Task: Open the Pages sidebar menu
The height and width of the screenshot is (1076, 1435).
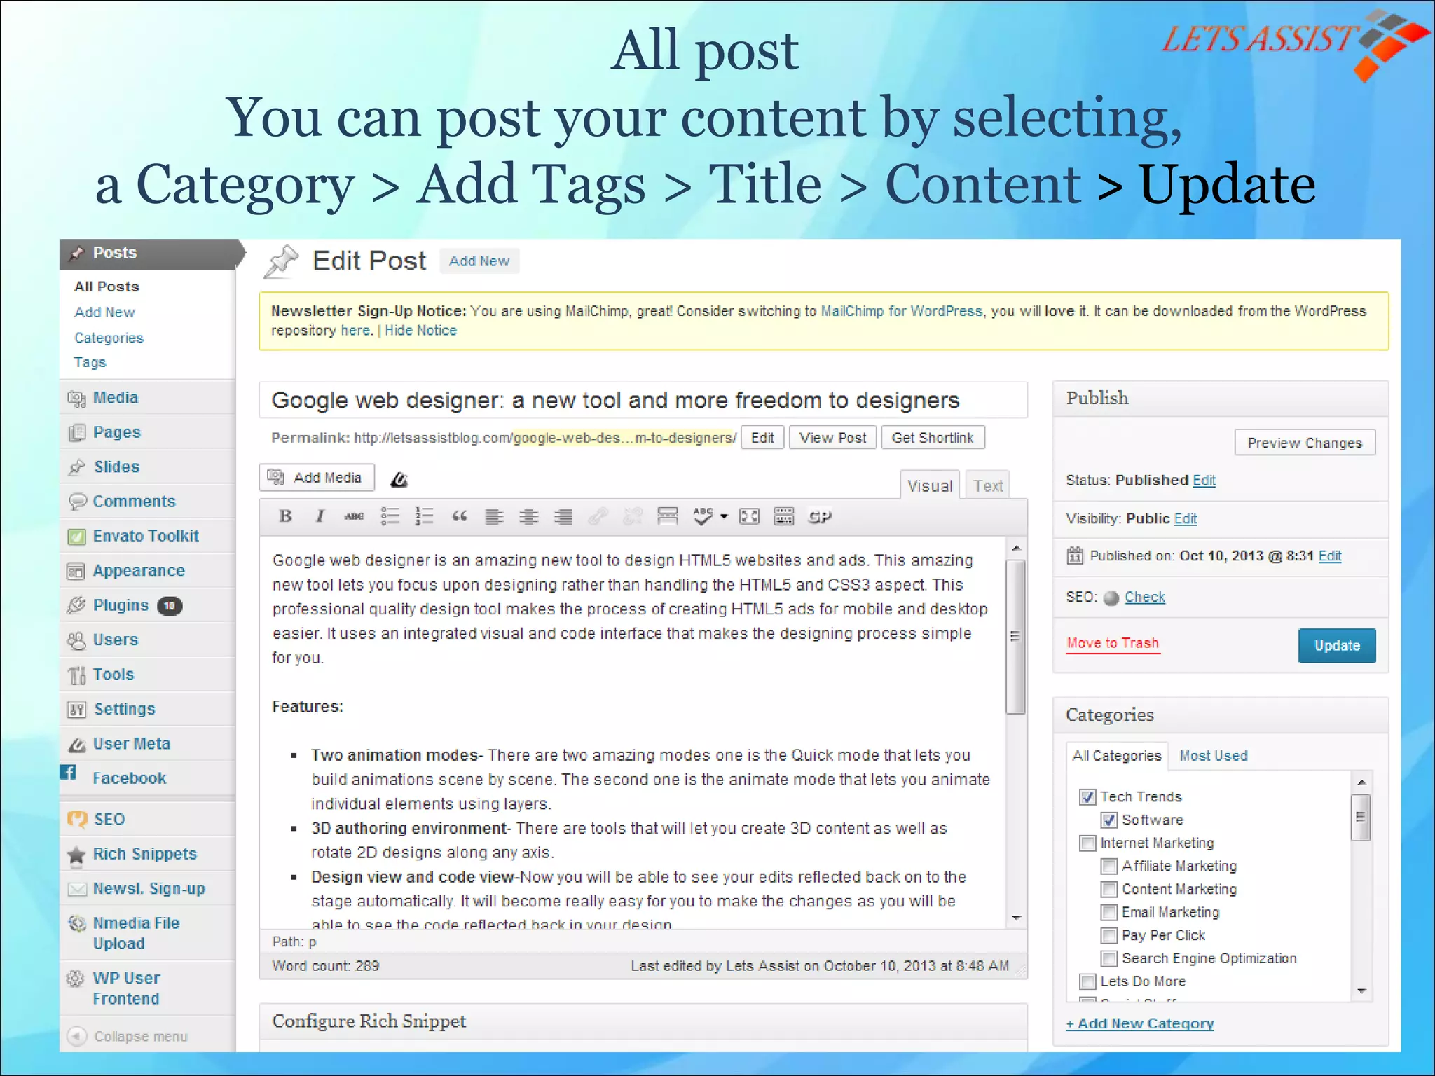Action: coord(148,432)
